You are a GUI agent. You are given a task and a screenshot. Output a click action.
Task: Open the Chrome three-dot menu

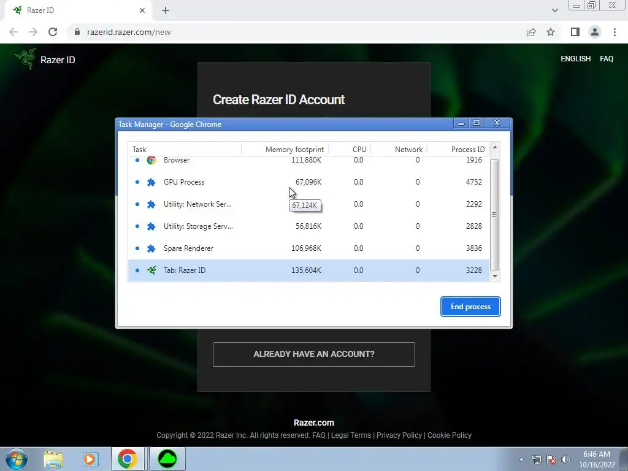coord(615,32)
